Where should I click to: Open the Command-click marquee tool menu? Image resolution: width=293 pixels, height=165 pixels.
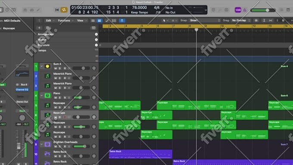[x=174, y=21]
